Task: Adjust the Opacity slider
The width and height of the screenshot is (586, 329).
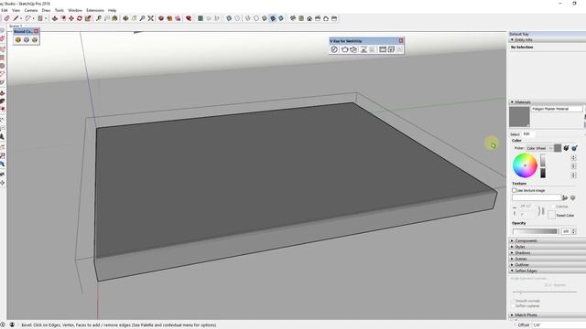Action: [535, 231]
